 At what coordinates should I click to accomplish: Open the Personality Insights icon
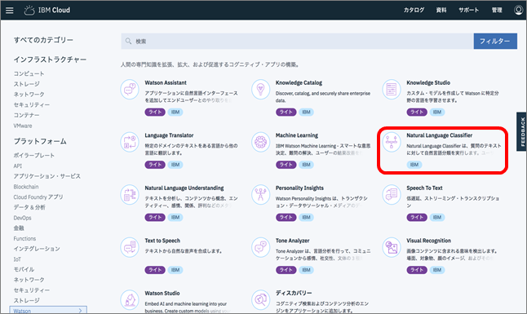(260, 195)
